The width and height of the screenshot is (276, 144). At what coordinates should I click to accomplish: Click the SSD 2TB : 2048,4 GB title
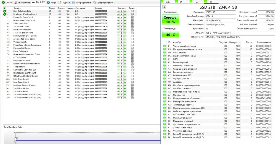[x=218, y=7]
